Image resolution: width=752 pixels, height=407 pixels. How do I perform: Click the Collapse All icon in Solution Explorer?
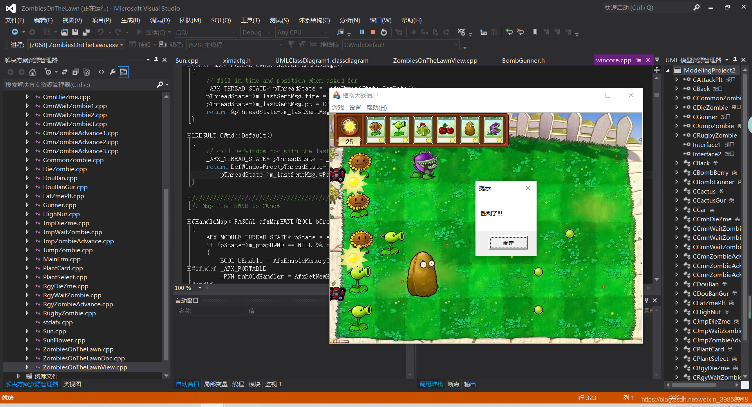[76, 72]
